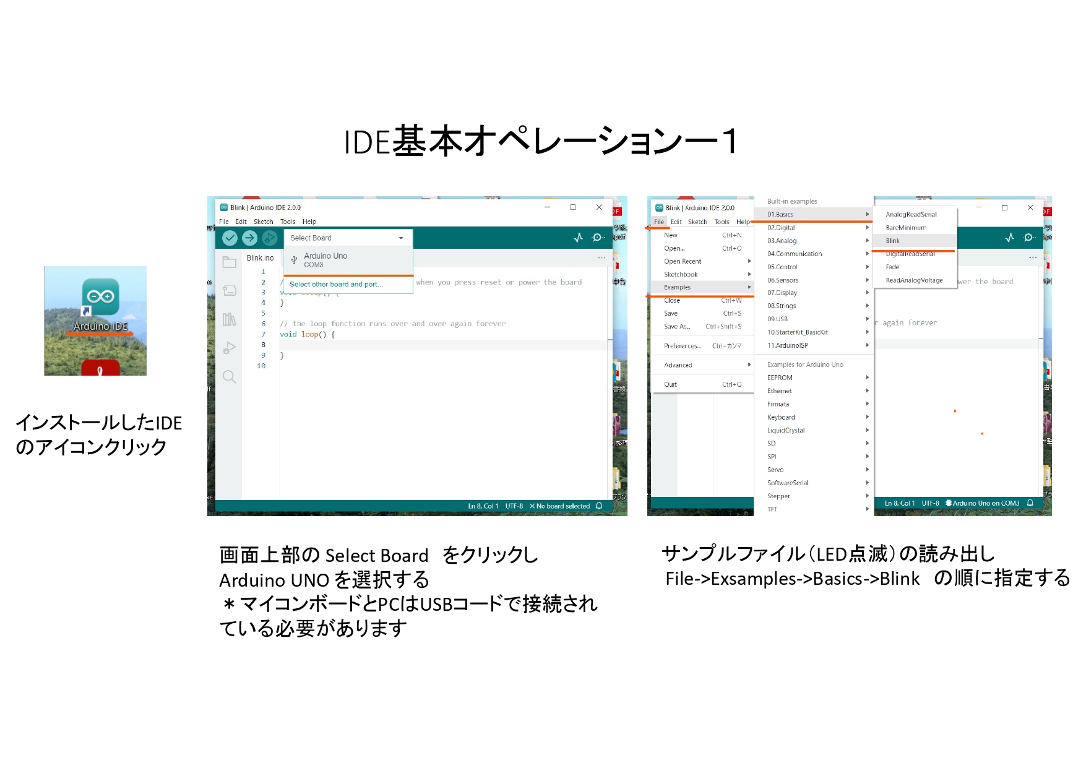Select the Fade example

point(916,267)
